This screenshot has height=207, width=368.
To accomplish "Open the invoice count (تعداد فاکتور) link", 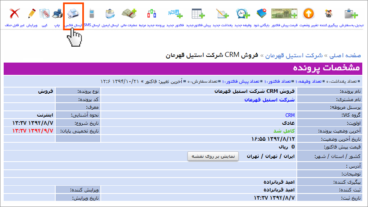I will point(278,81).
